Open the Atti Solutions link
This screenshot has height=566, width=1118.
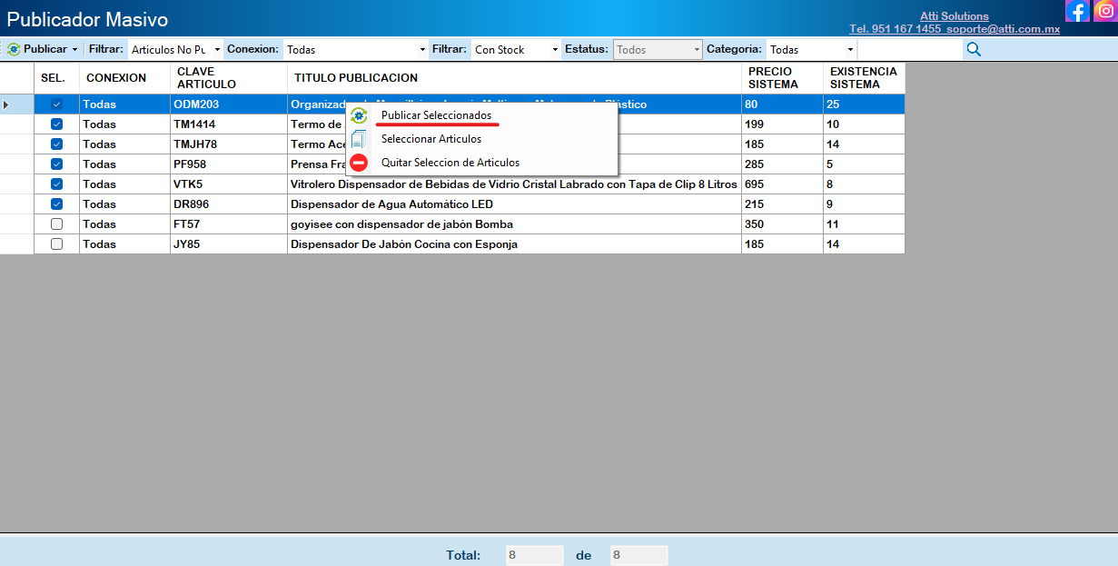click(954, 16)
